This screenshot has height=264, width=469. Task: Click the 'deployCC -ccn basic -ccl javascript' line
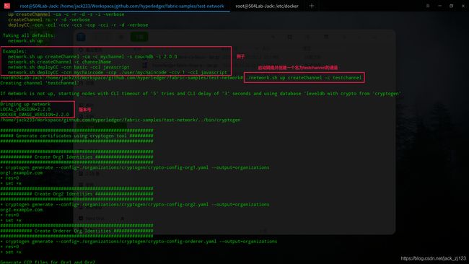pyautogui.click(x=69, y=67)
